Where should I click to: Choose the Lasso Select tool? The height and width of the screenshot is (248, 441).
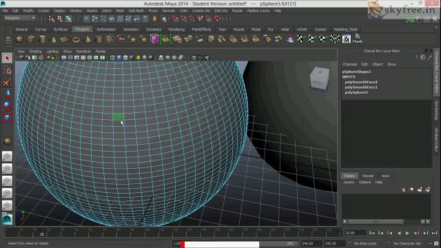[8, 70]
